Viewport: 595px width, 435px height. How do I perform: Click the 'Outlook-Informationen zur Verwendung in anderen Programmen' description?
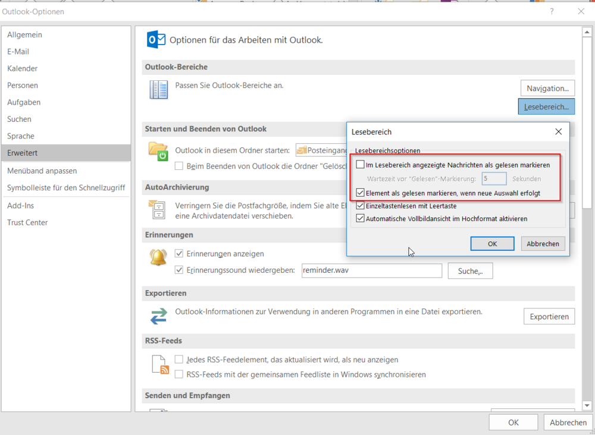click(x=328, y=312)
